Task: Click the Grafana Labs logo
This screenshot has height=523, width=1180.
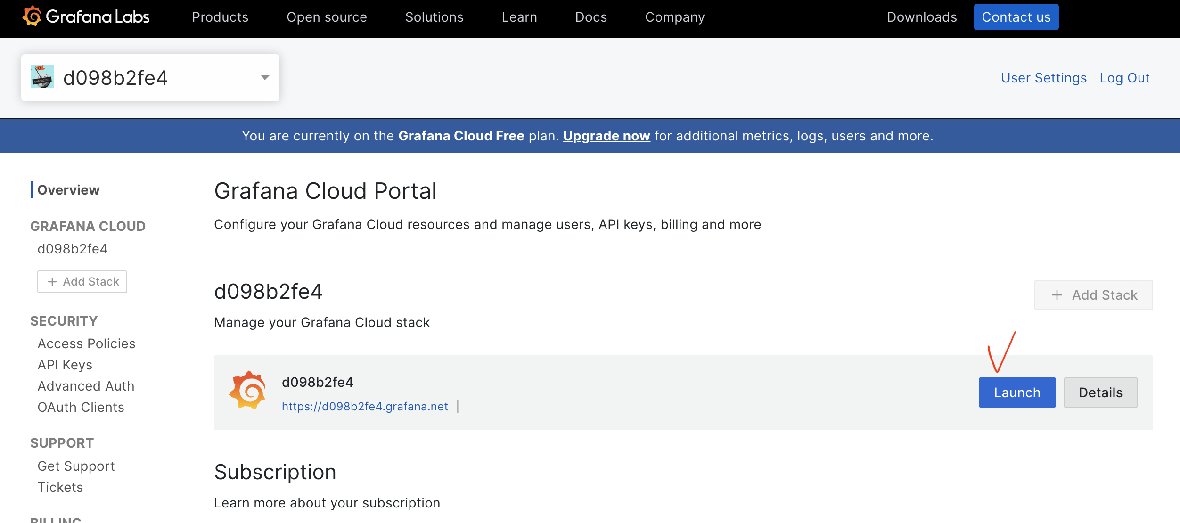Action: (86, 16)
